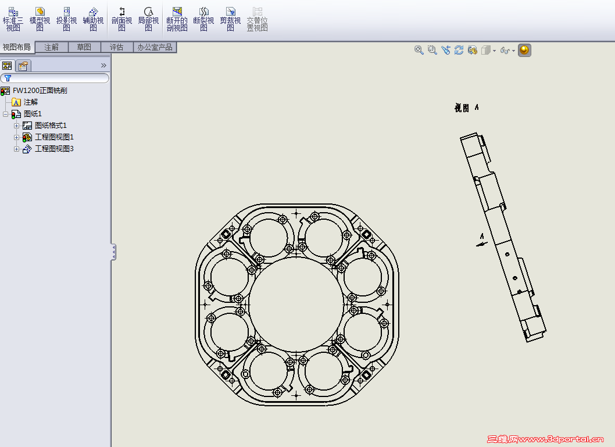Screen dimensions: 615x447
Task: Click the Previous View icon
Action: (446, 50)
